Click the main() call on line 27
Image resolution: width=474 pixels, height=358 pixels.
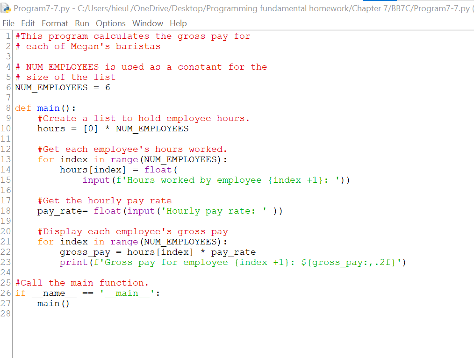click(x=52, y=303)
